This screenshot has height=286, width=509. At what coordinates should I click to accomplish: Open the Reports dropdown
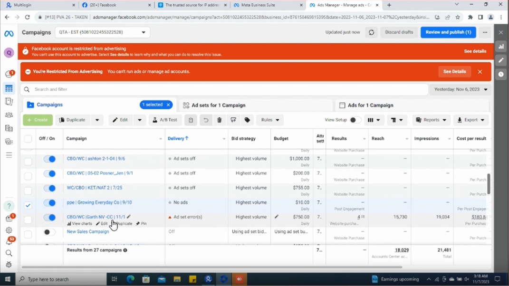[x=431, y=120]
